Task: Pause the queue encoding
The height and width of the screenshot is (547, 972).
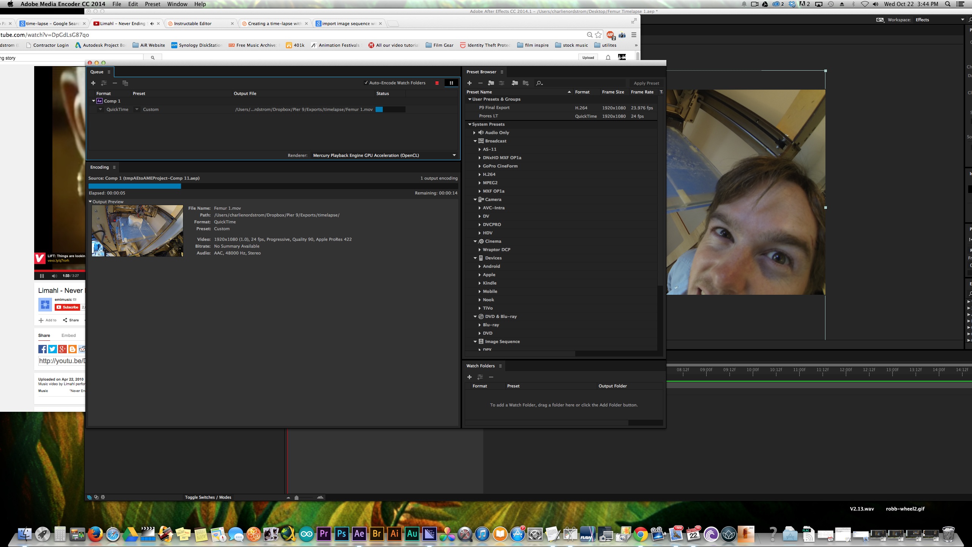Action: [x=451, y=83]
